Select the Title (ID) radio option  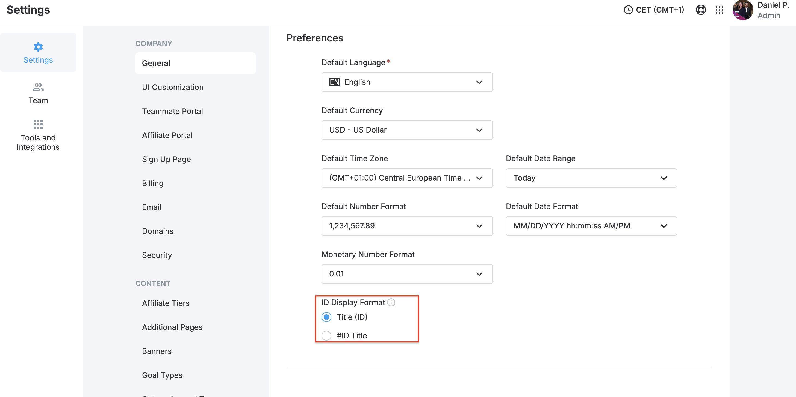(x=326, y=317)
